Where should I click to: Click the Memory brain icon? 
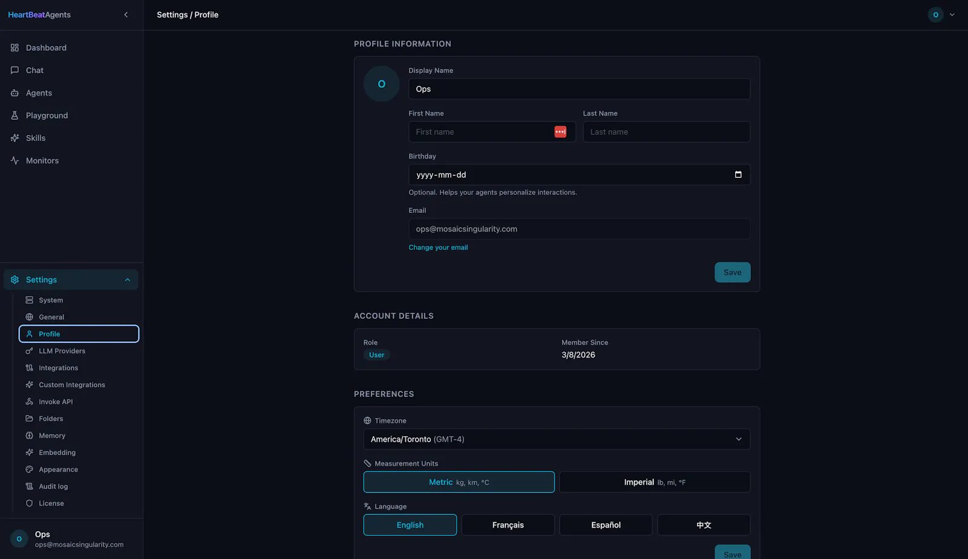point(29,436)
